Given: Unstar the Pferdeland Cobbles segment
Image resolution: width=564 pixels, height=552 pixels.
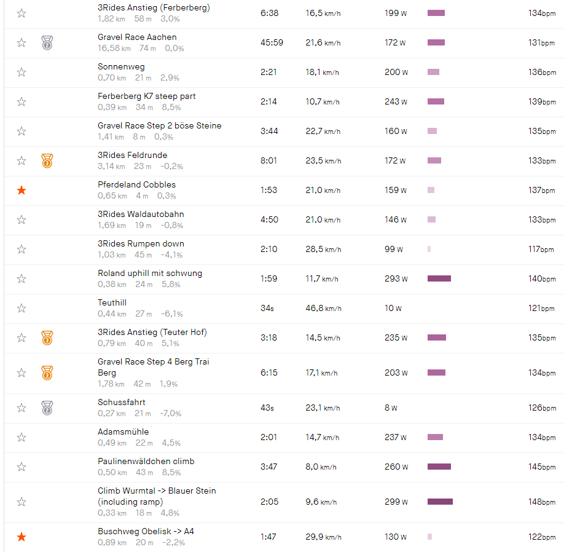Looking at the screenshot, I should pyautogui.click(x=22, y=191).
